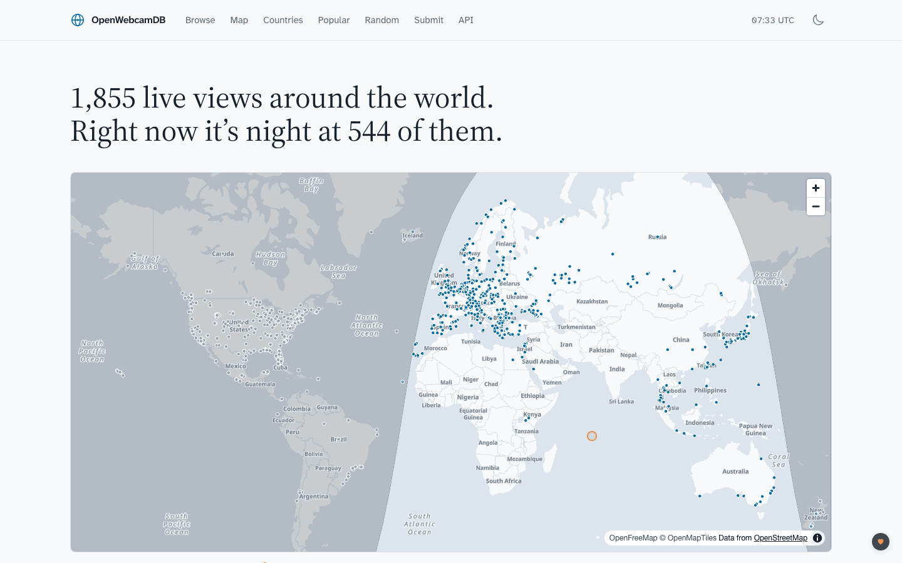Viewport: 902px width, 563px height.
Task: Click the Labrador Sea map label
Action: 339,271
